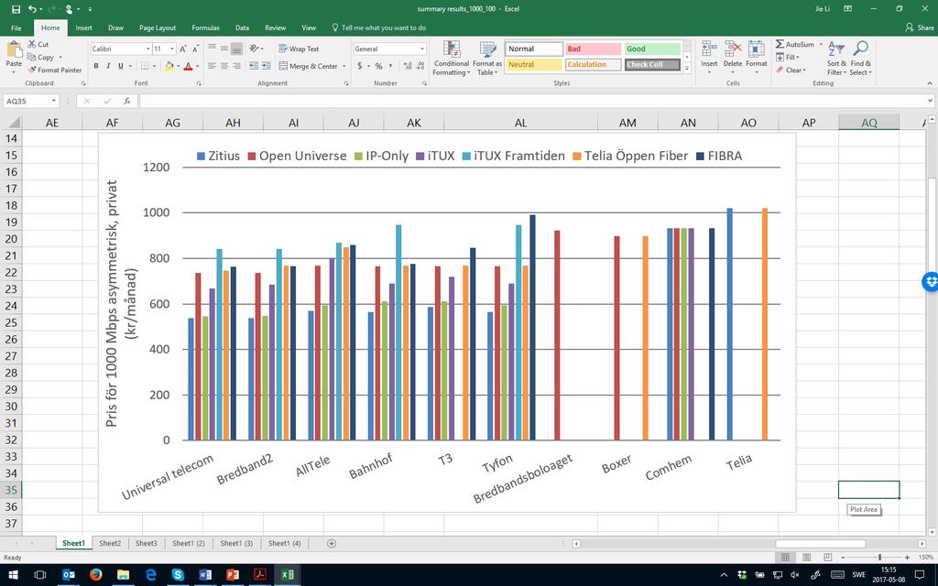Open the Formulas ribbon tab
Viewport: 938px width, 586px height.
click(x=205, y=28)
